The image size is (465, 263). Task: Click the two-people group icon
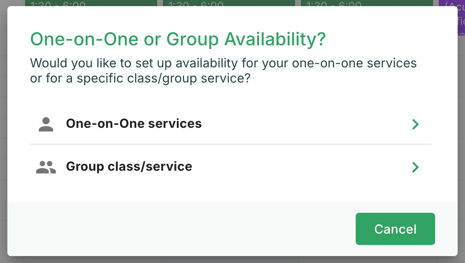point(46,167)
